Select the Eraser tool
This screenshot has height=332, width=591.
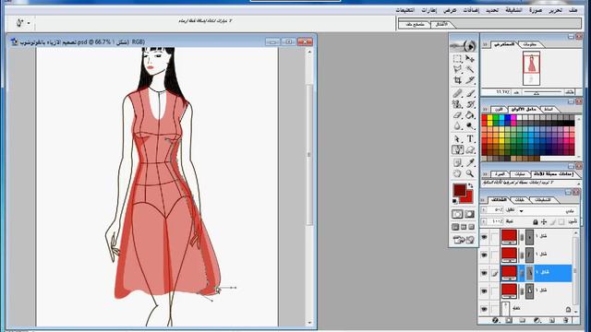tap(457, 115)
